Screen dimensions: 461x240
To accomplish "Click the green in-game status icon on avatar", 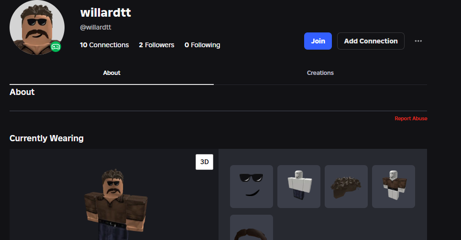I will click(56, 47).
